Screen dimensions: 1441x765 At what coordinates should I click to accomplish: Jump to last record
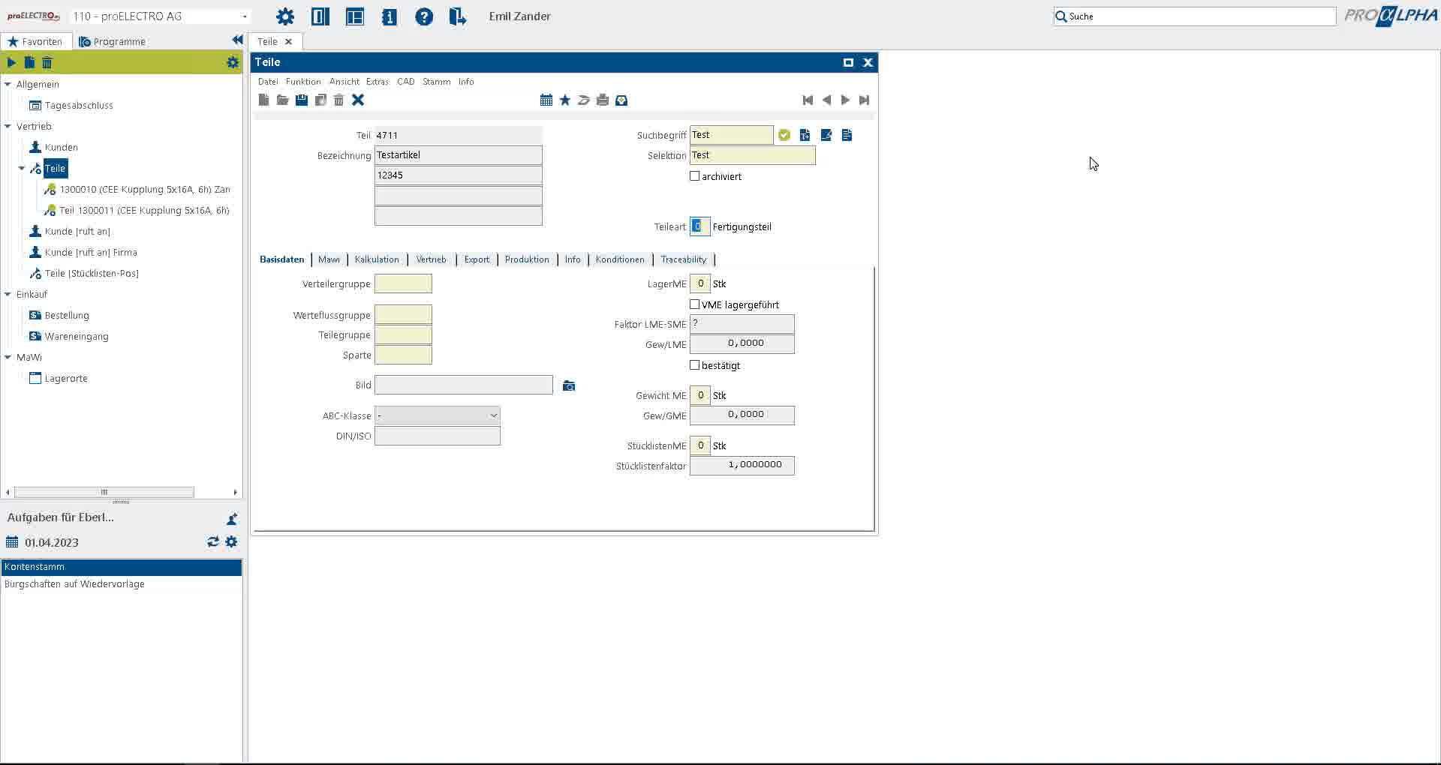864,100
